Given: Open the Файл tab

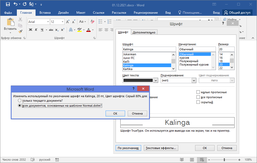Looking at the screenshot, I should pyautogui.click(x=8, y=13).
